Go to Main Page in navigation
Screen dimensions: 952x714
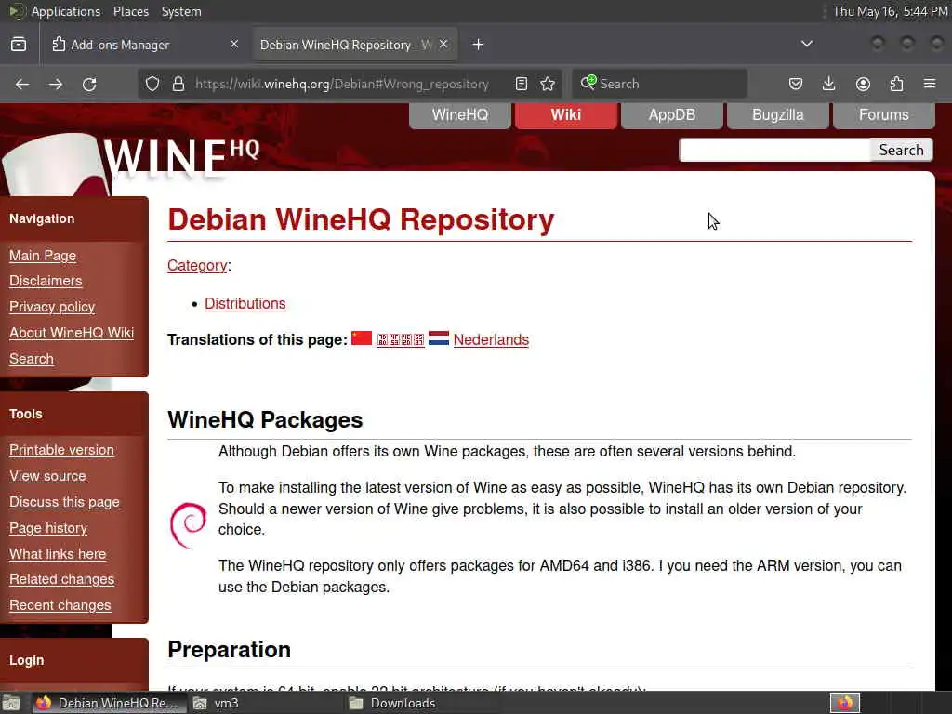pyautogui.click(x=43, y=256)
